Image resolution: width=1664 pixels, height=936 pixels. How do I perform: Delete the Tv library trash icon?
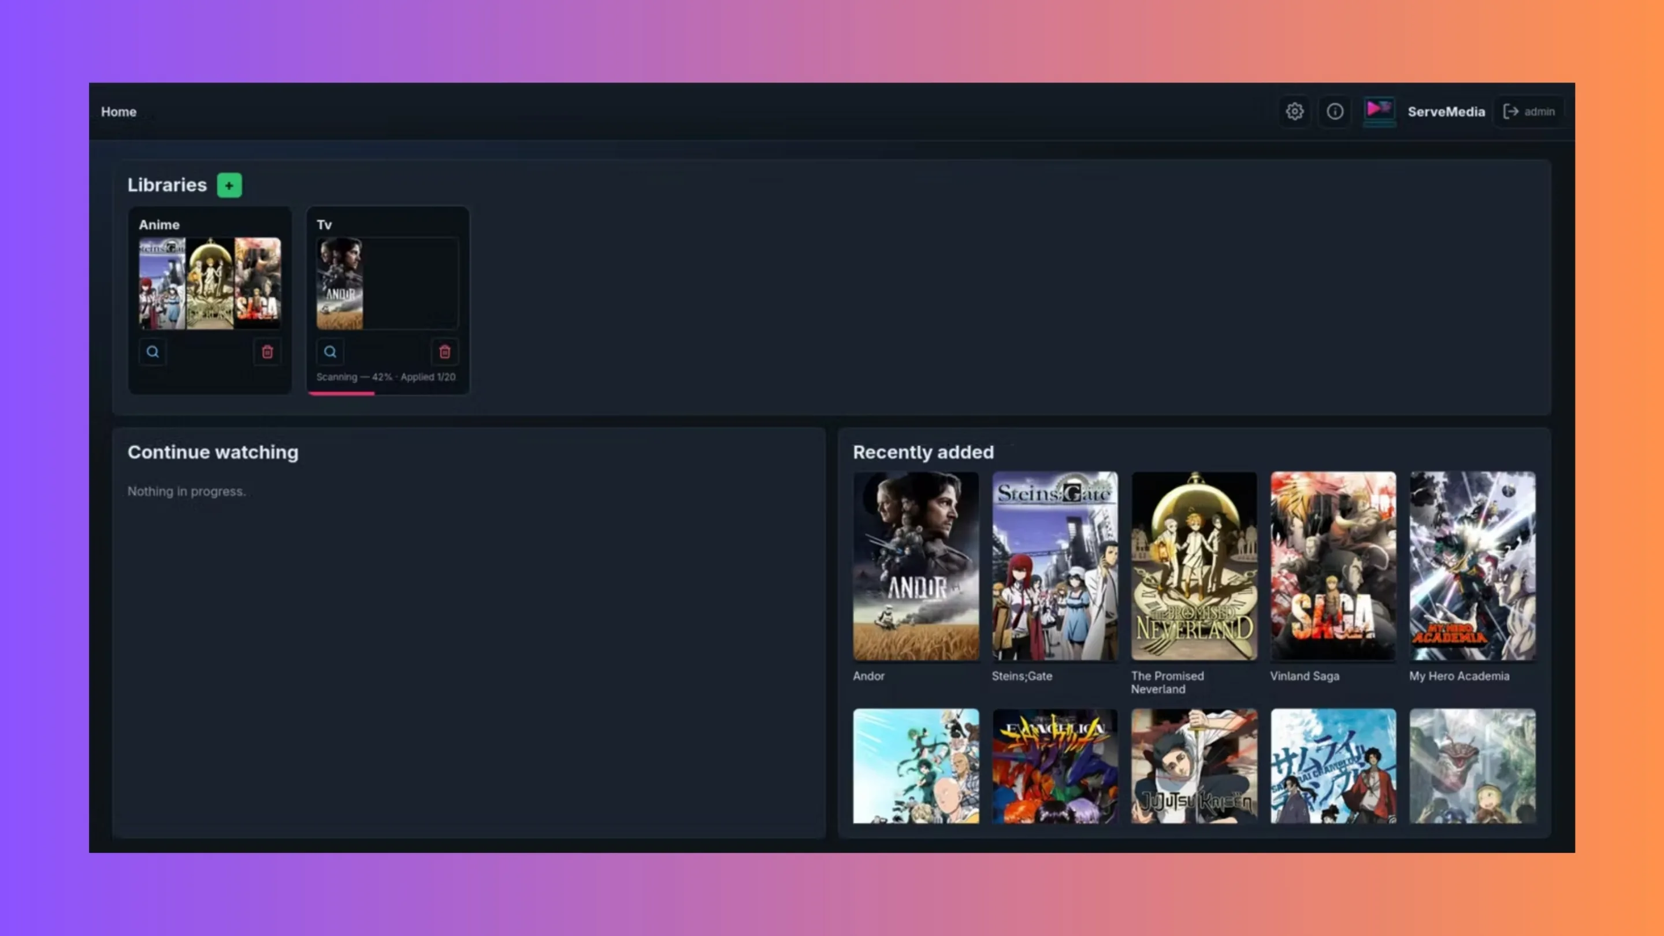tap(444, 352)
